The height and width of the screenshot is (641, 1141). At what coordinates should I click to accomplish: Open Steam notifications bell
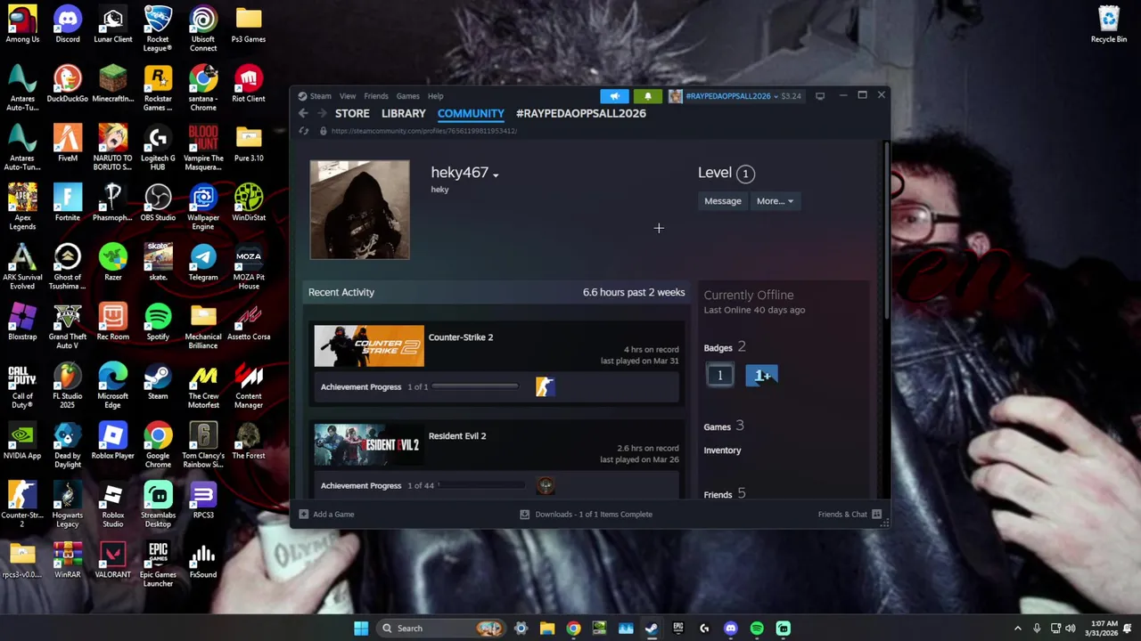tap(647, 96)
